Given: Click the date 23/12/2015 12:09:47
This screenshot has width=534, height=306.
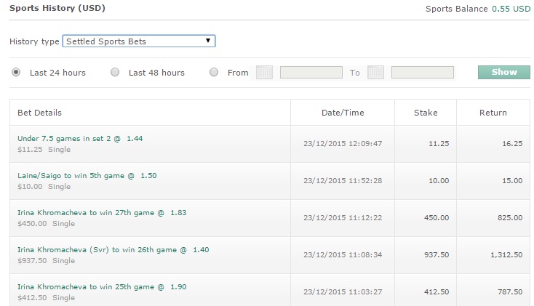Looking at the screenshot, I should [x=343, y=144].
